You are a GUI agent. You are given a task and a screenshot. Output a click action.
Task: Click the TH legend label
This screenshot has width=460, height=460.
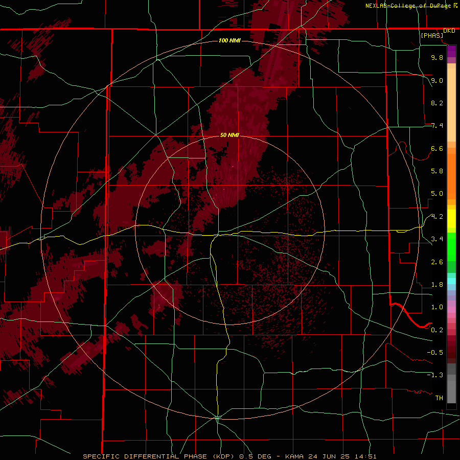coord(439,398)
